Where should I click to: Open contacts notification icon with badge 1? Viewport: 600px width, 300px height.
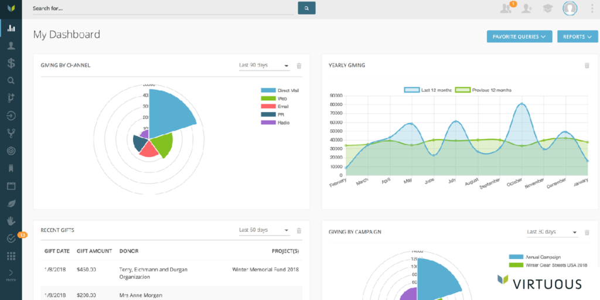pos(506,8)
